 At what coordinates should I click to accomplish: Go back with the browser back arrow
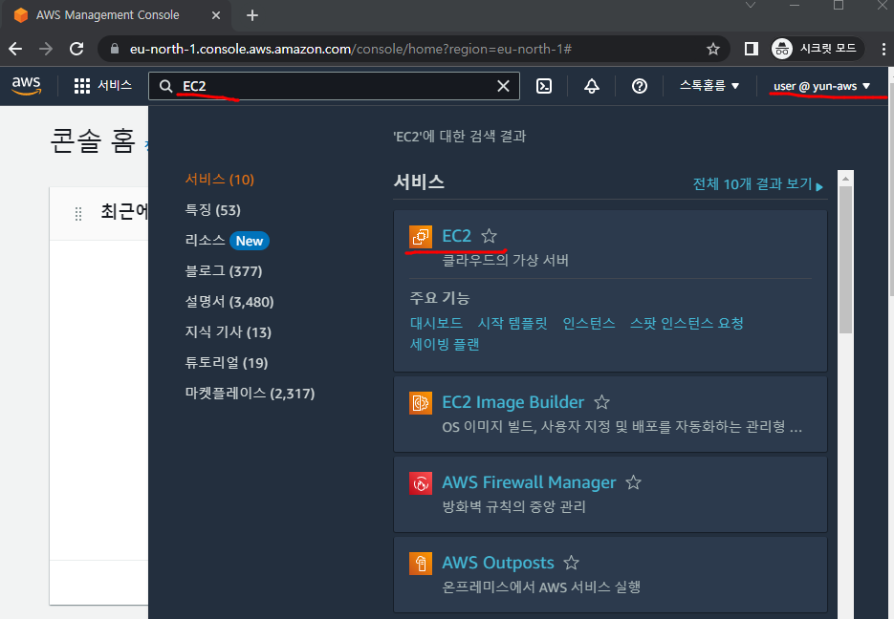(15, 49)
